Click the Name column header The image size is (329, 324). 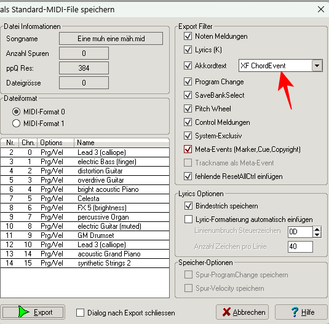point(122,143)
